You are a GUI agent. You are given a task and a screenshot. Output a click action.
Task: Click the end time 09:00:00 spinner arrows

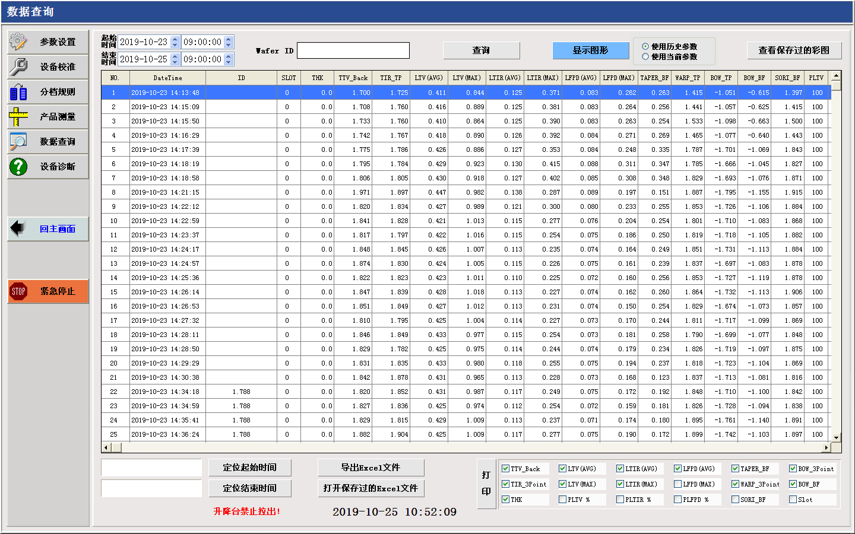pyautogui.click(x=229, y=59)
